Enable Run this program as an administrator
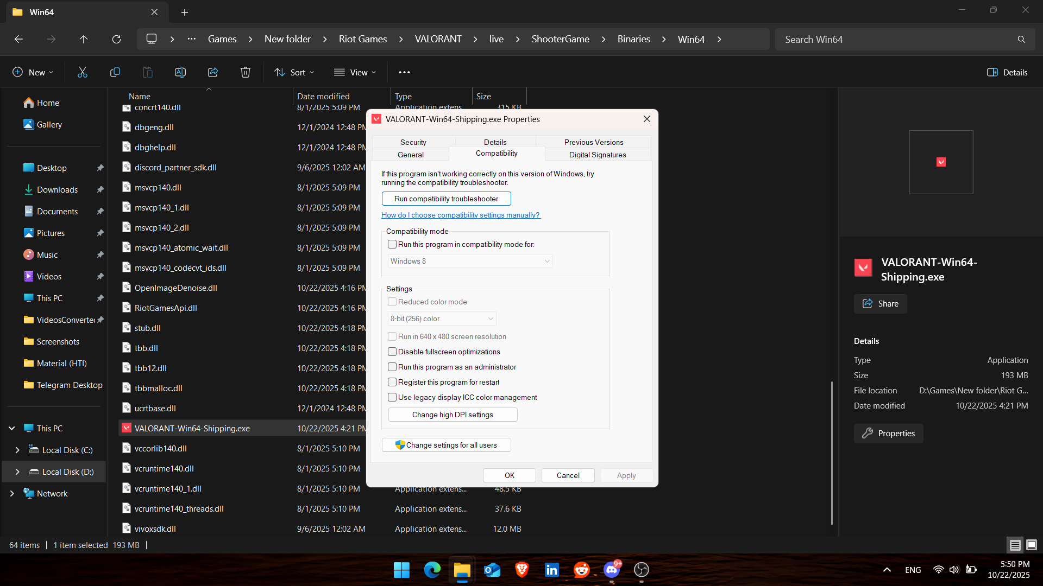The image size is (1043, 586). pos(392,367)
